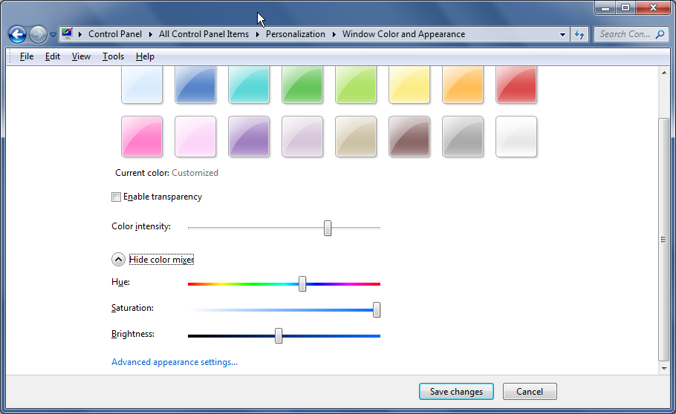Open the Help menu
Image resolution: width=676 pixels, height=414 pixels.
click(x=145, y=56)
